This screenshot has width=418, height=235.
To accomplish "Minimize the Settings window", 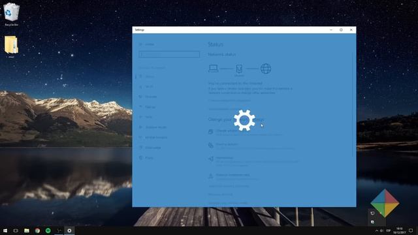I will pyautogui.click(x=331, y=30).
